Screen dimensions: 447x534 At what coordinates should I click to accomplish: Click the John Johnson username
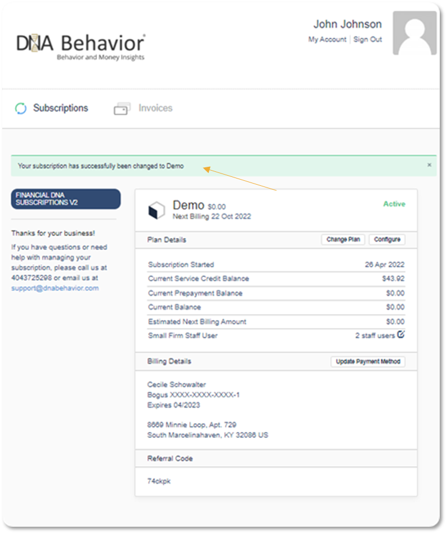pos(347,24)
